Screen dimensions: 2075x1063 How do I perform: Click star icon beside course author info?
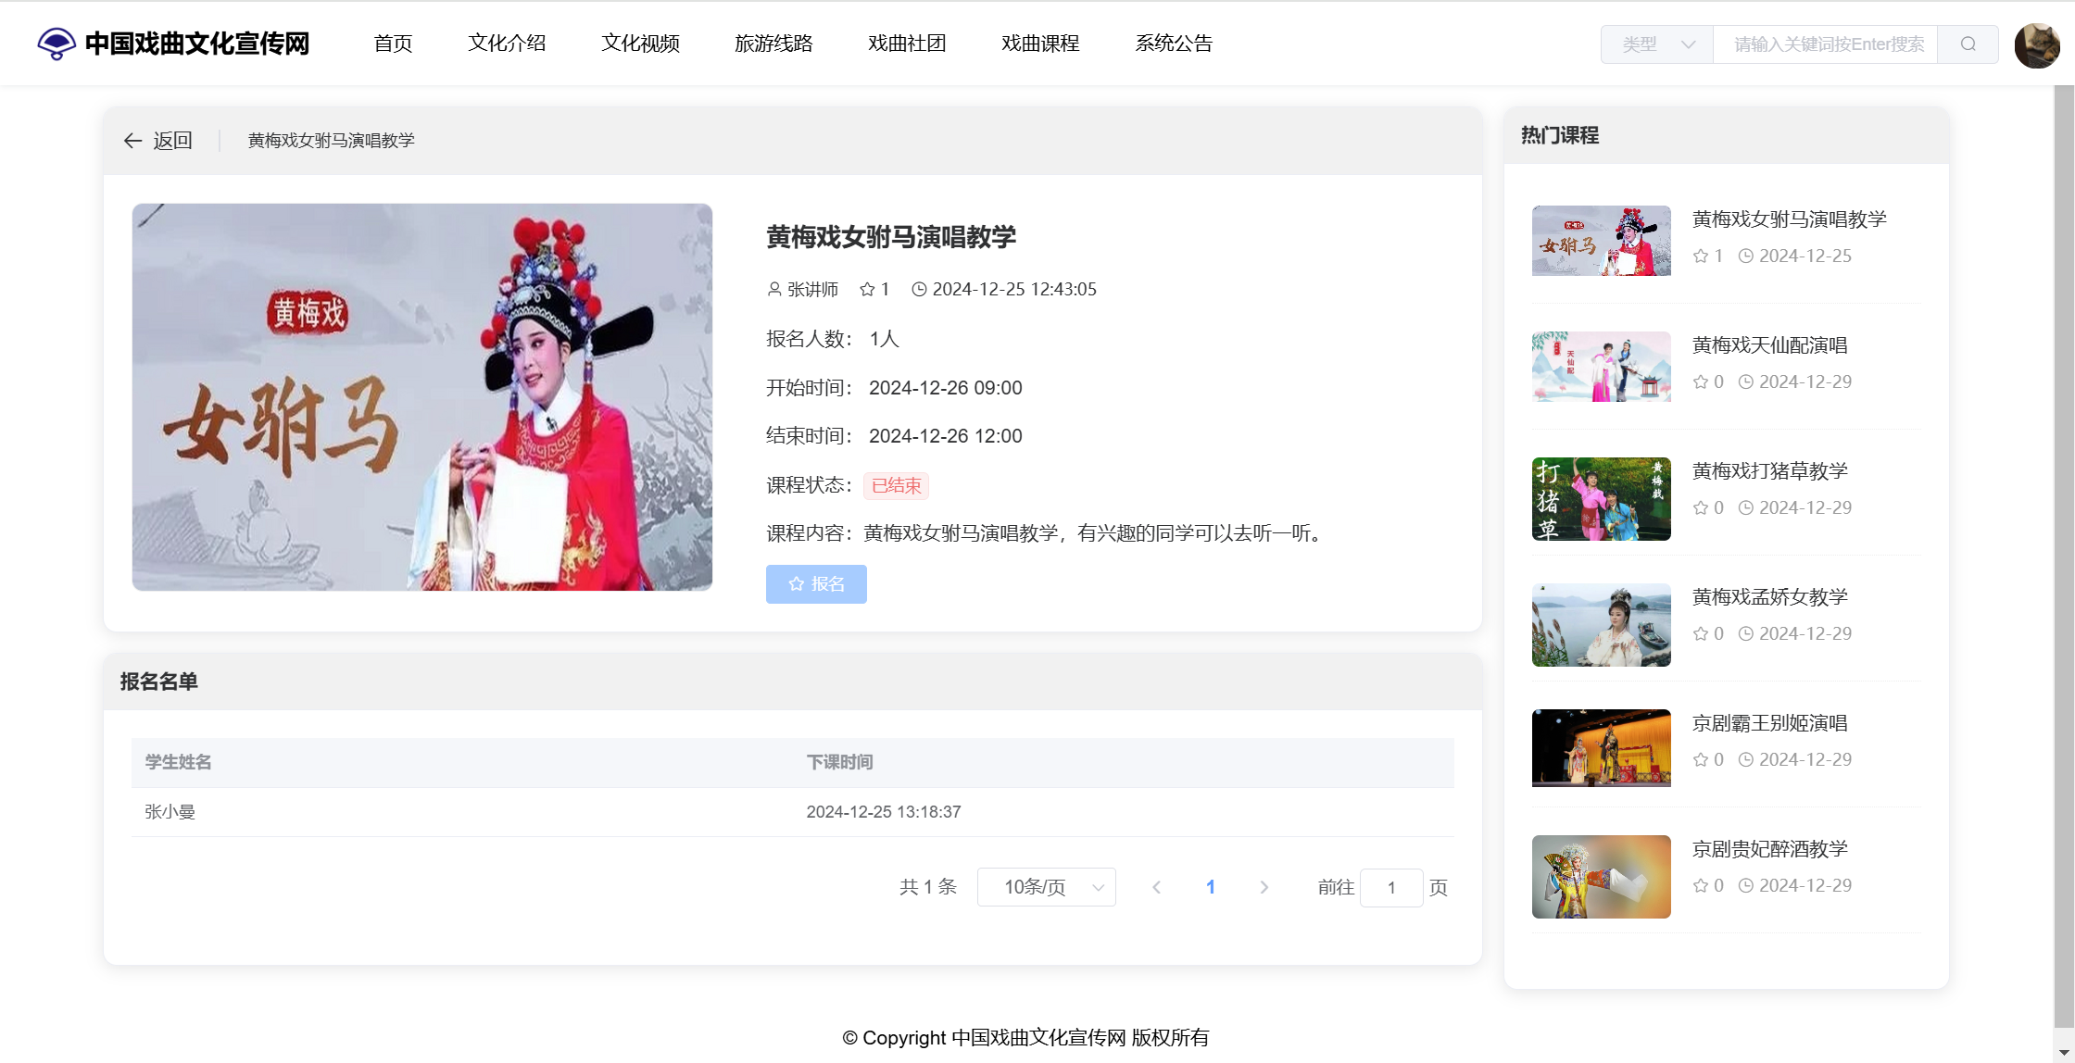tap(867, 290)
